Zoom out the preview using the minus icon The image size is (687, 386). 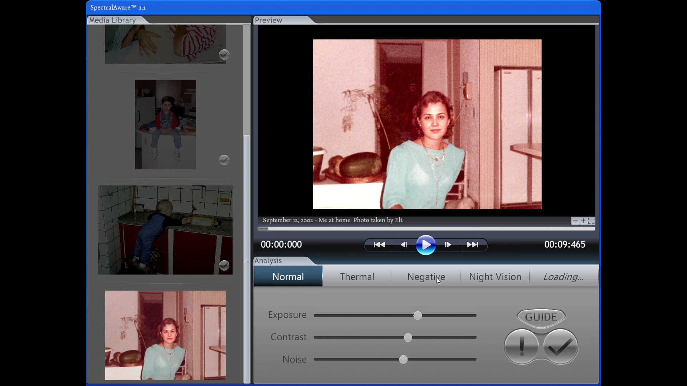(575, 221)
